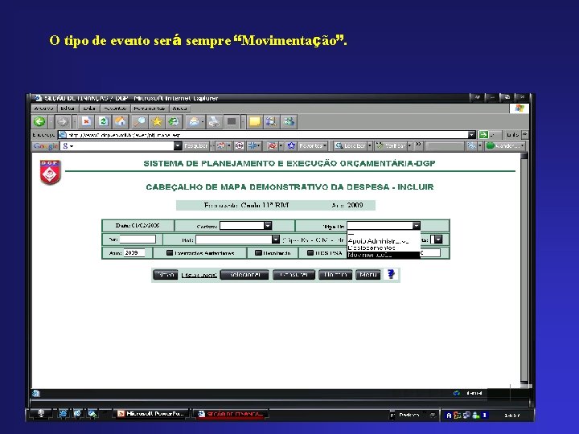
Task: Open the Editar menu
Action: (68, 108)
